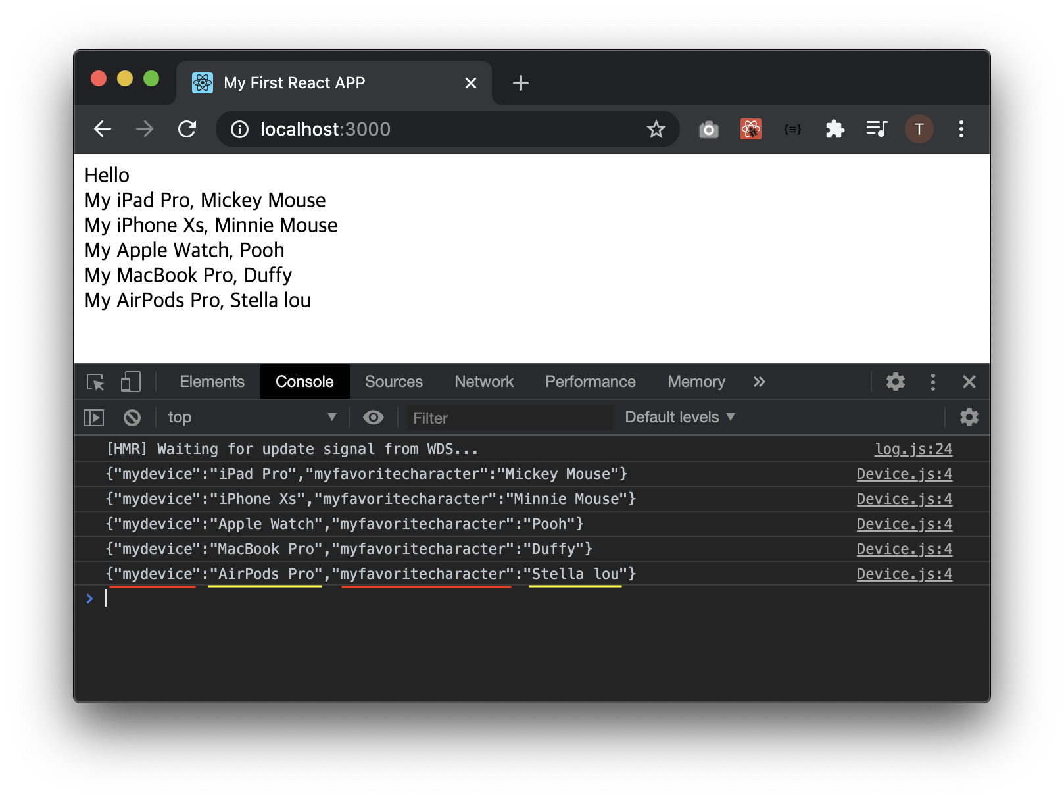The height and width of the screenshot is (800, 1064).
Task: Open the log.js:24 source link
Action: pyautogui.click(x=913, y=449)
